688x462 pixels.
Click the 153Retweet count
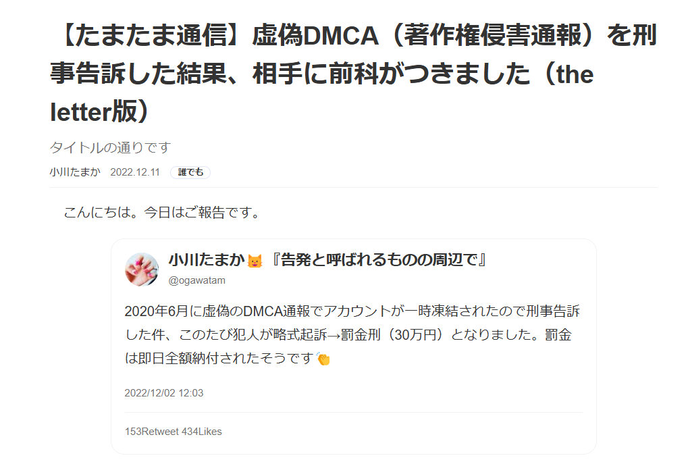152,432
